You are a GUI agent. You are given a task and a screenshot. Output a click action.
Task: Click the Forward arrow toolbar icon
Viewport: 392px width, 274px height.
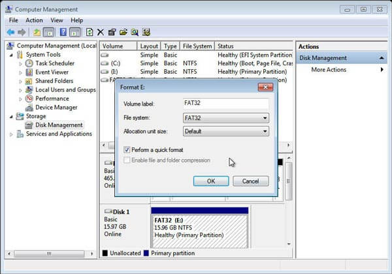pyautogui.click(x=22, y=32)
